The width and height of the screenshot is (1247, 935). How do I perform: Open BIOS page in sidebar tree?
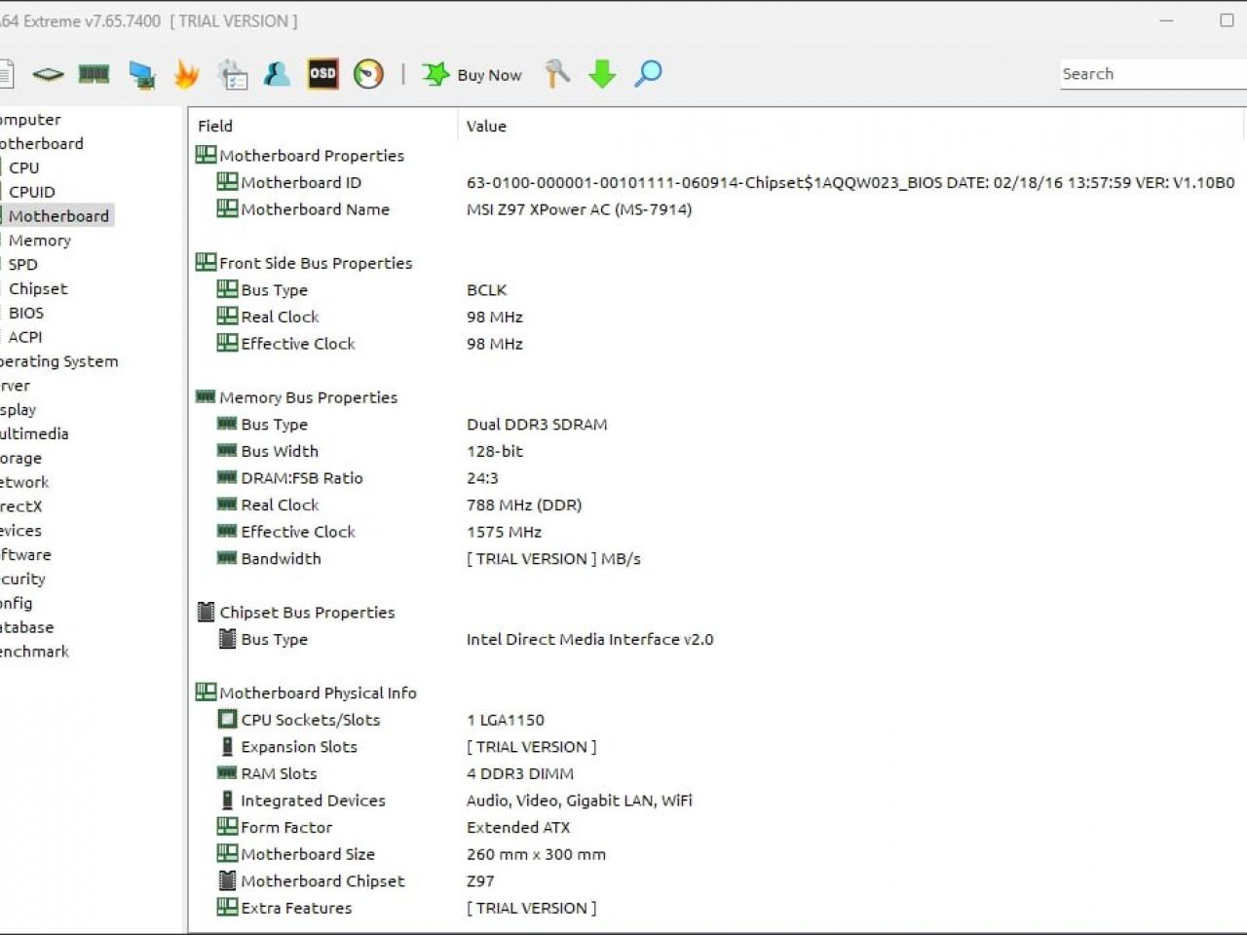(26, 313)
